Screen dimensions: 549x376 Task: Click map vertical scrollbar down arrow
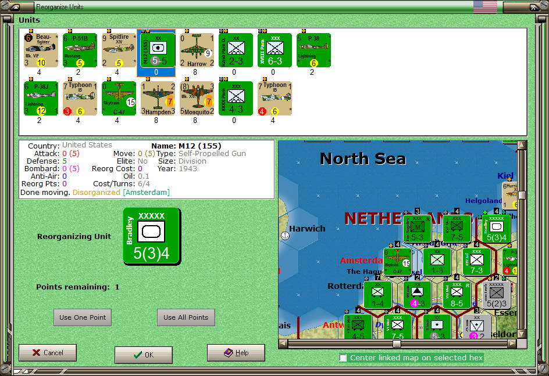(522, 334)
